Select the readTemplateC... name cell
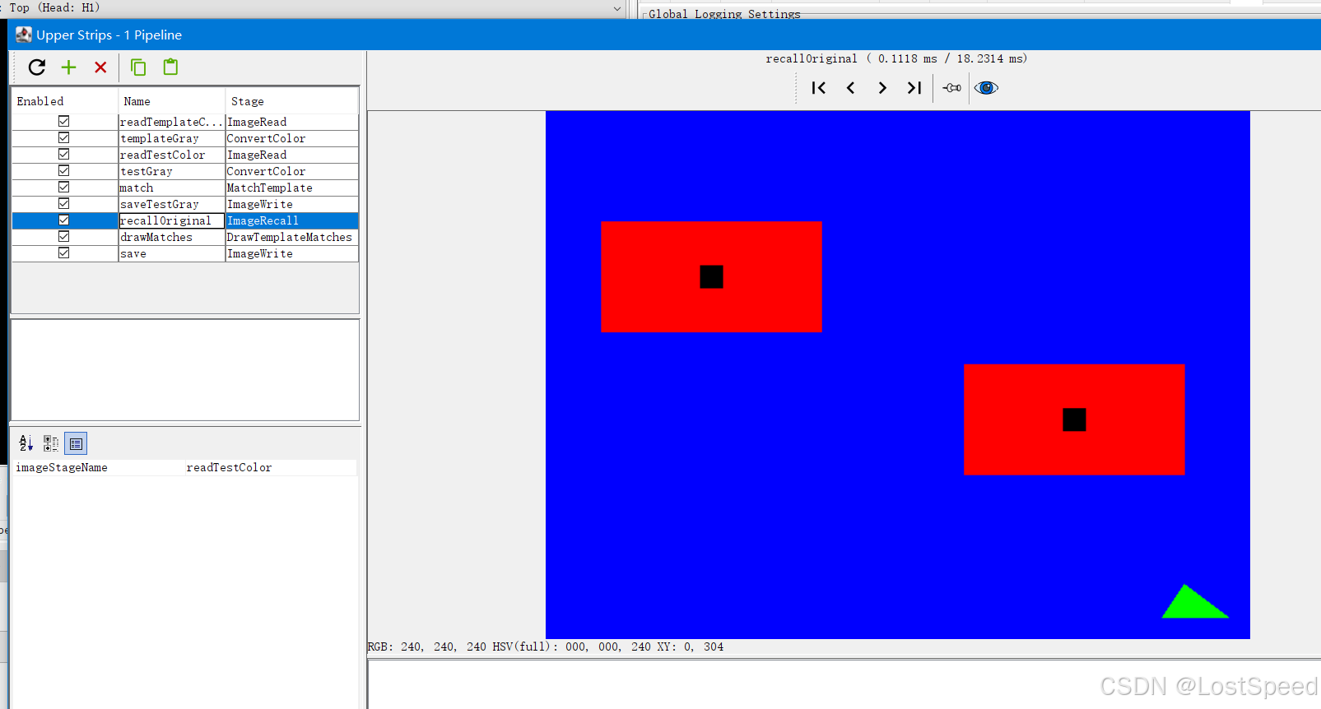 (171, 122)
